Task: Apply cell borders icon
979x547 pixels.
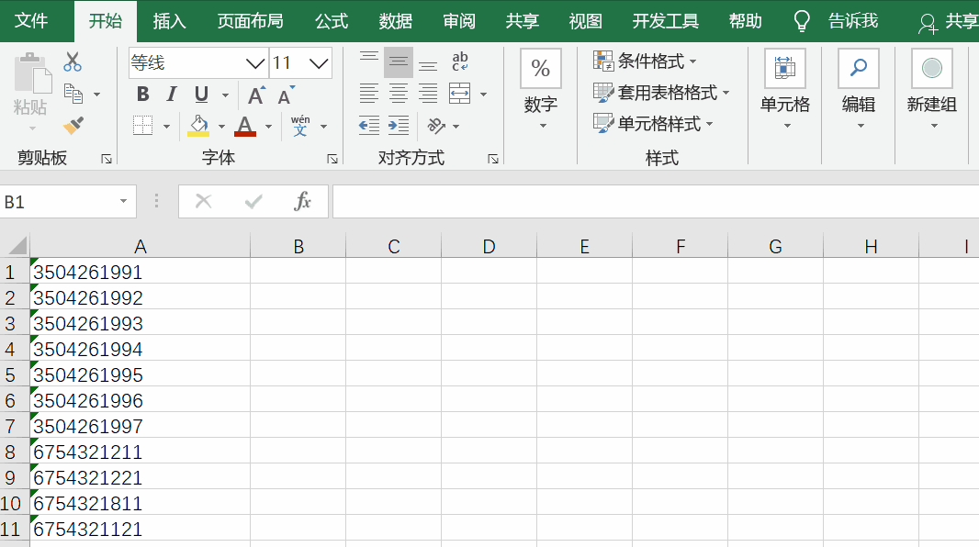Action: click(143, 126)
